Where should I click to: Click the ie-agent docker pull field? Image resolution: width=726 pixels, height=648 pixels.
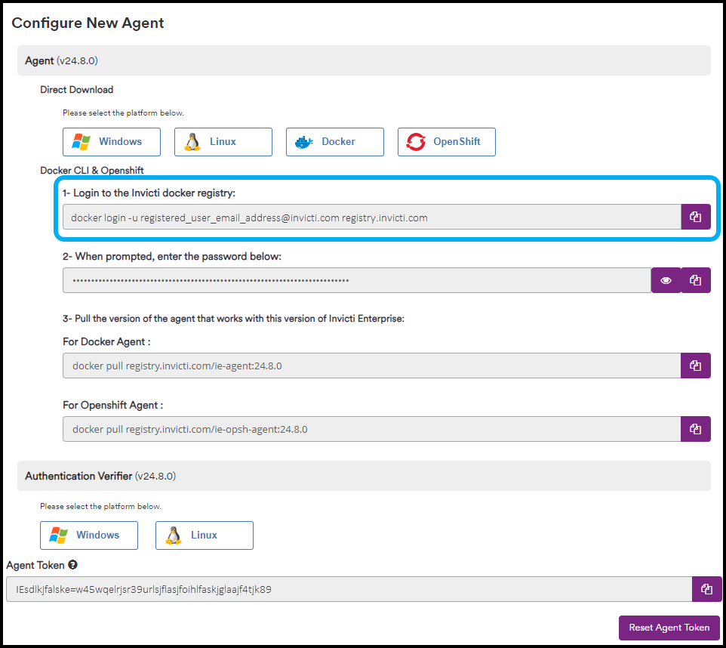pyautogui.click(x=372, y=366)
